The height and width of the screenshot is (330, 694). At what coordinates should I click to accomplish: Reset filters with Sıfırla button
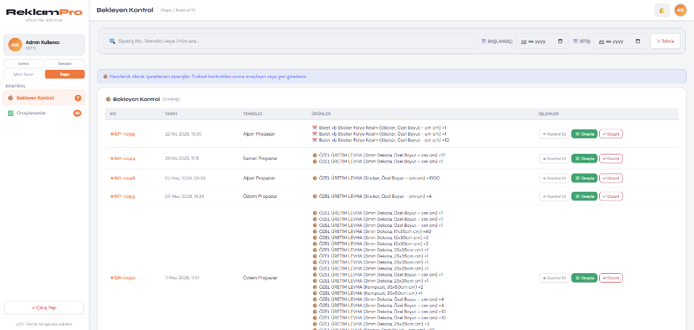click(x=665, y=41)
